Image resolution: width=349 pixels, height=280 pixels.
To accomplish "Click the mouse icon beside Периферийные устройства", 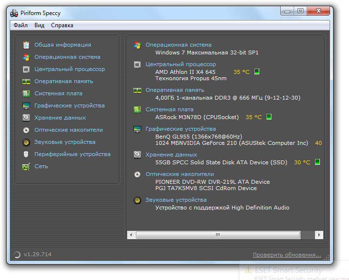I will [26, 154].
